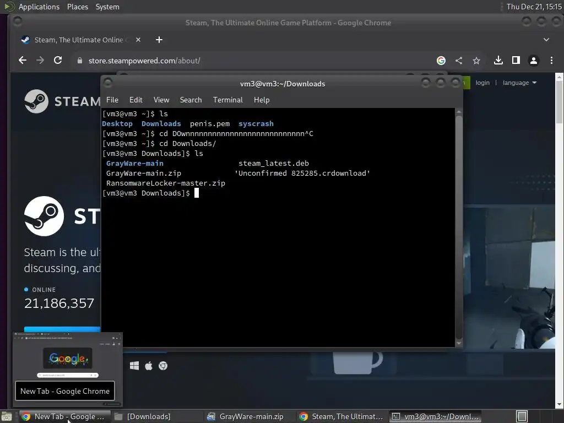Open the terminal View menu
The width and height of the screenshot is (564, 423).
click(x=161, y=100)
